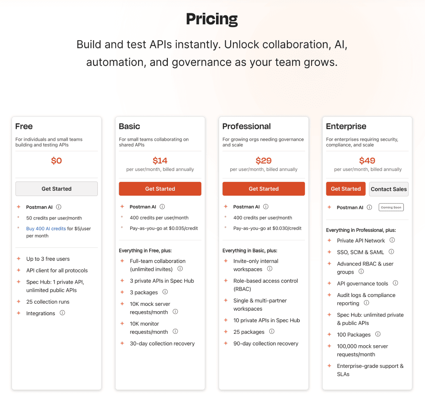Click the Contact Sales button
Viewport: 425px width, 401px height.
pos(389,189)
